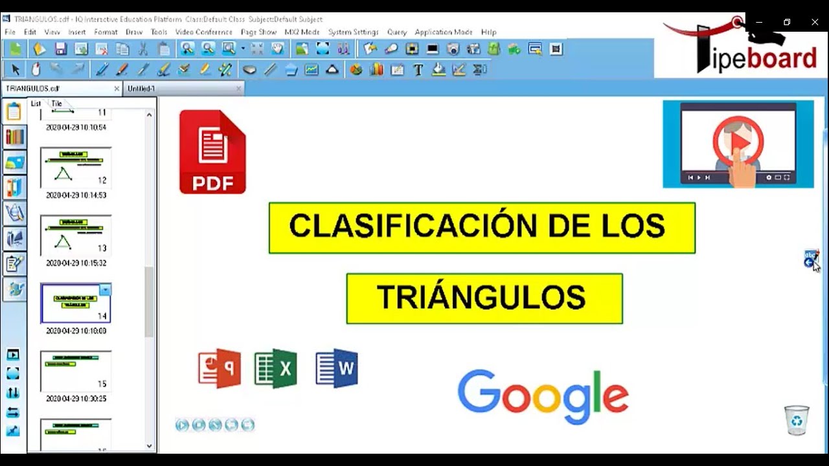Open the Format menu

coord(106,32)
